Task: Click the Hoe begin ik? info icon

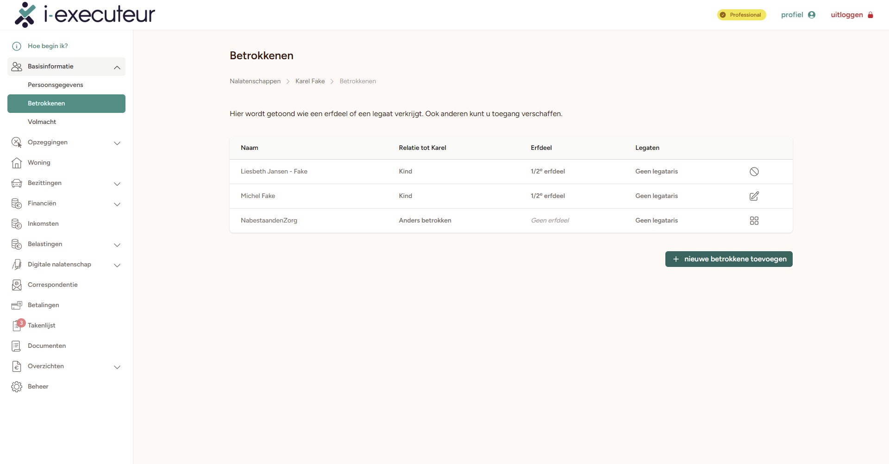Action: click(x=17, y=46)
